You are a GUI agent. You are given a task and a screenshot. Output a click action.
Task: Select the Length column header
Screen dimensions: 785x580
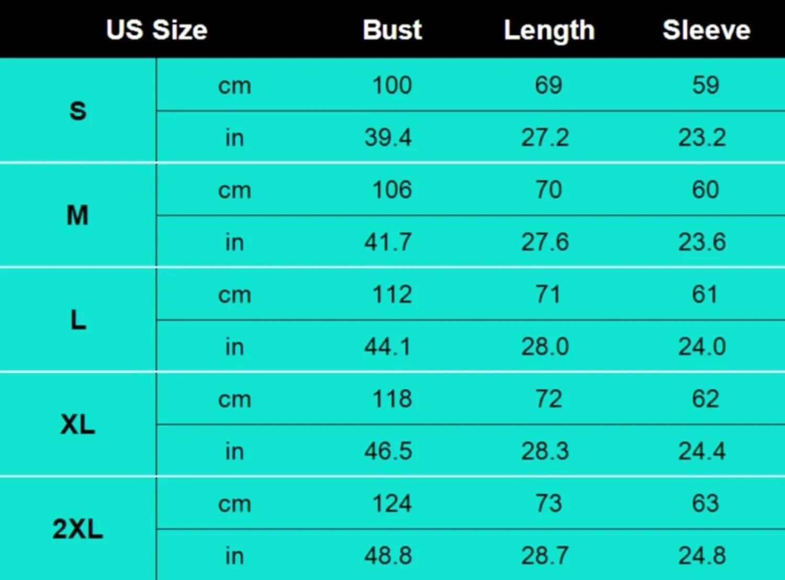click(549, 30)
